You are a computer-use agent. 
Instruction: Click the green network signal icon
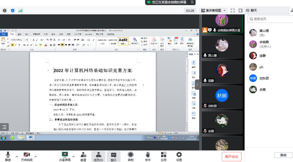20,11
